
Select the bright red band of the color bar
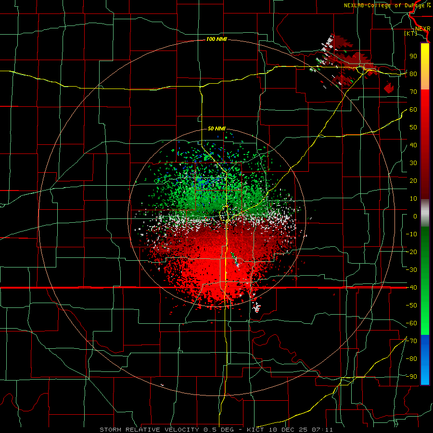pos(425,111)
